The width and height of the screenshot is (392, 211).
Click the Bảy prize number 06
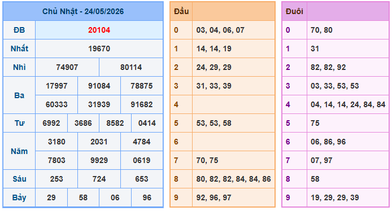(x=115, y=197)
